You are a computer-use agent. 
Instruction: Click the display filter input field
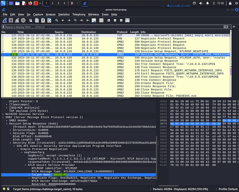tap(102, 27)
